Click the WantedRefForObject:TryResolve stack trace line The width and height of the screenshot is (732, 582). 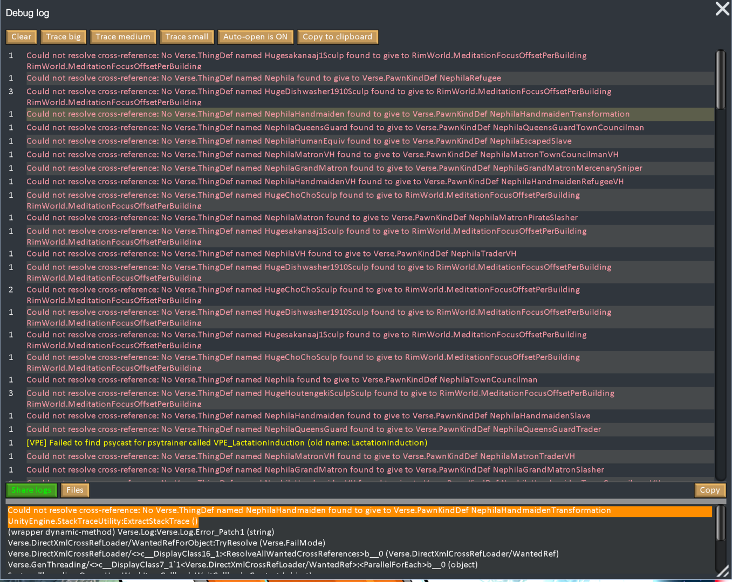(166, 543)
